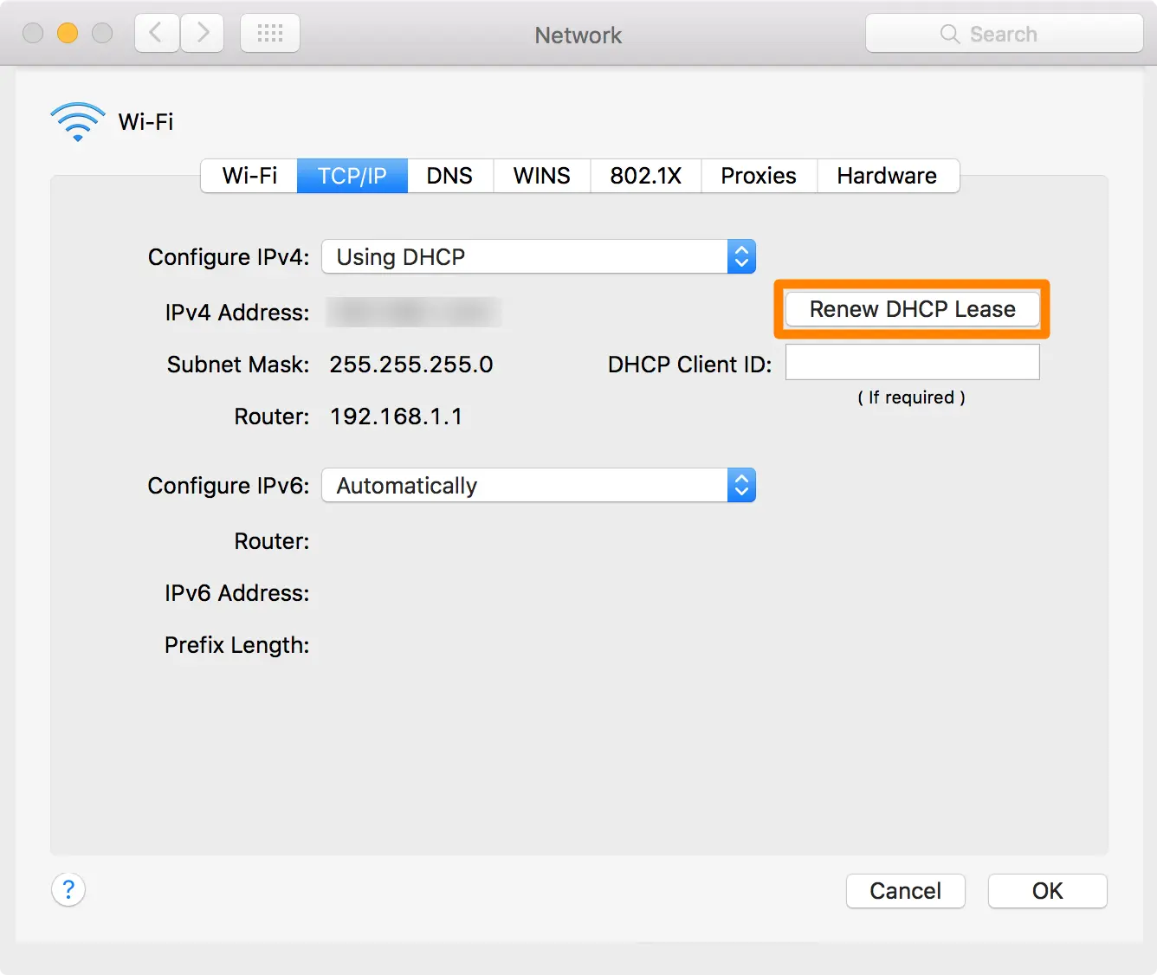
Task: Click the "IPv6 Address:" label
Action: (x=237, y=593)
